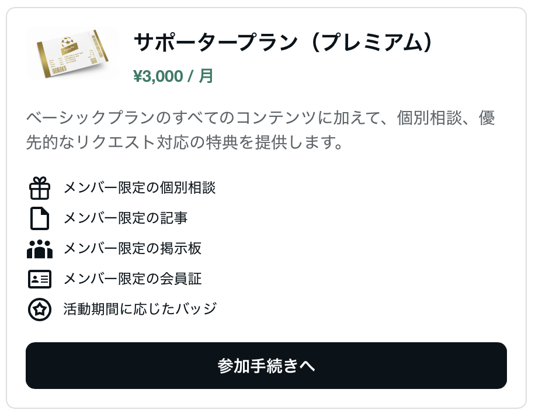Click the star badge icon
Screen dimensions: 535x417
tap(40, 310)
